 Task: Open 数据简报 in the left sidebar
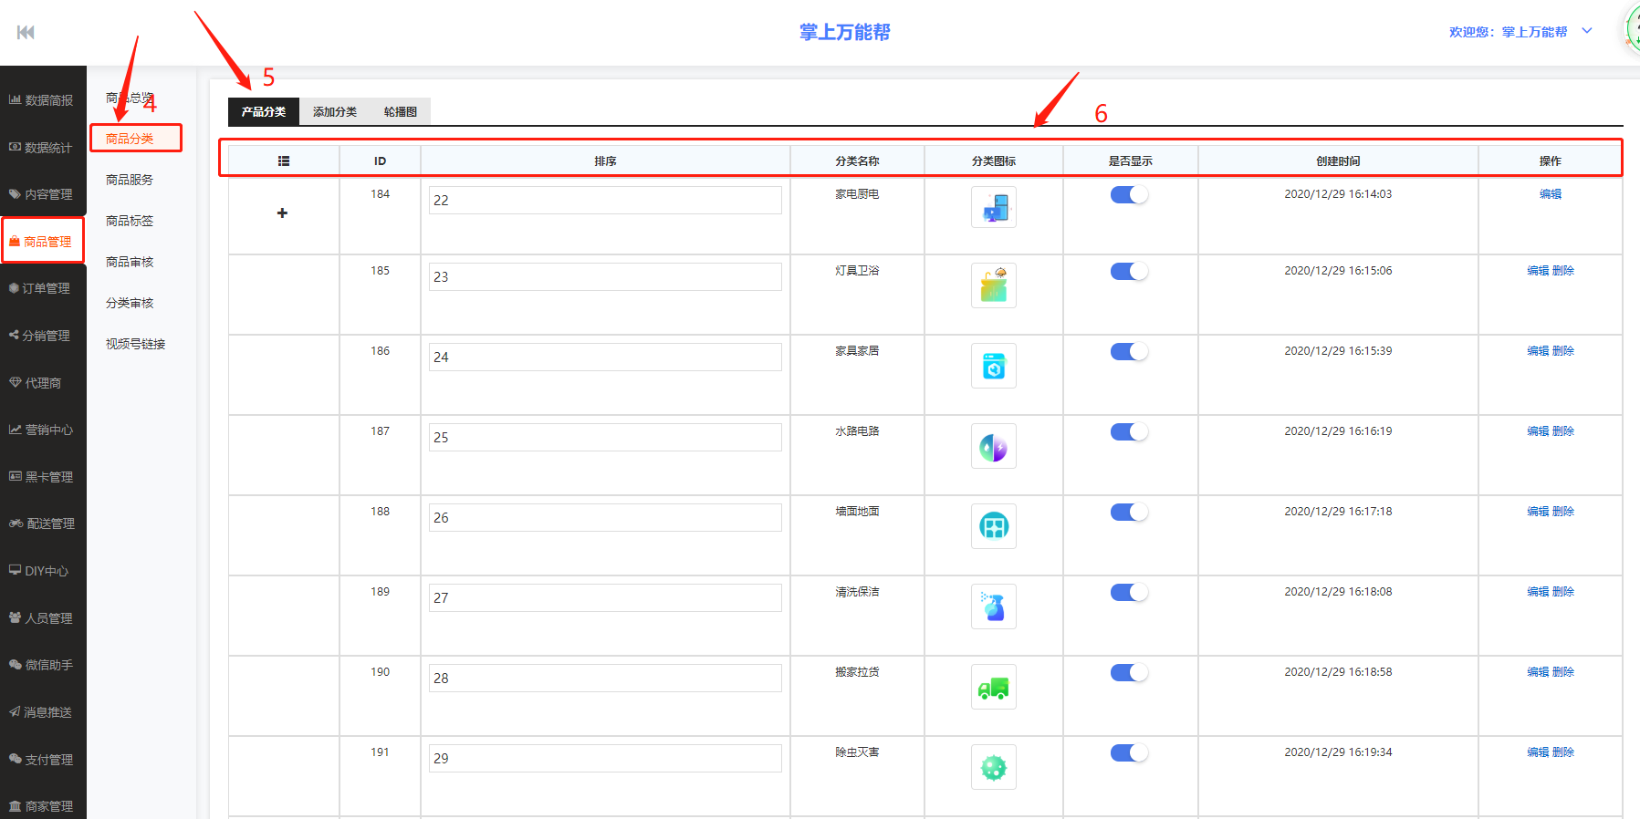[42, 100]
